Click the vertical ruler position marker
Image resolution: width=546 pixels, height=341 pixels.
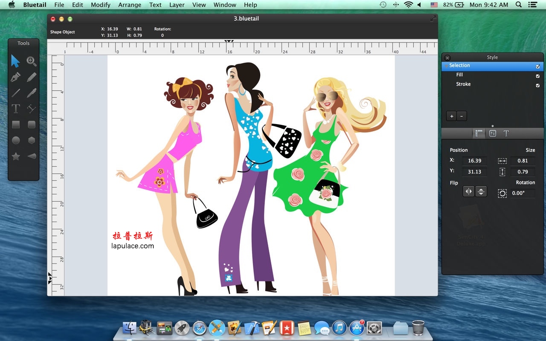coord(49,278)
